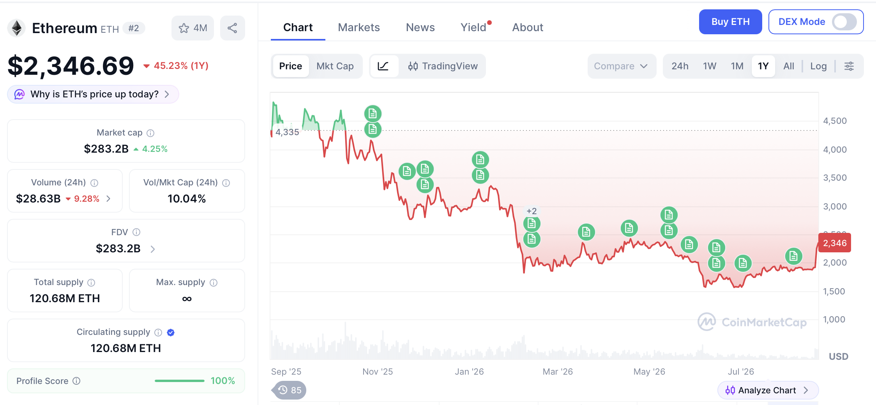Set chart range to All
Screen dimensions: 876x405
click(789, 66)
